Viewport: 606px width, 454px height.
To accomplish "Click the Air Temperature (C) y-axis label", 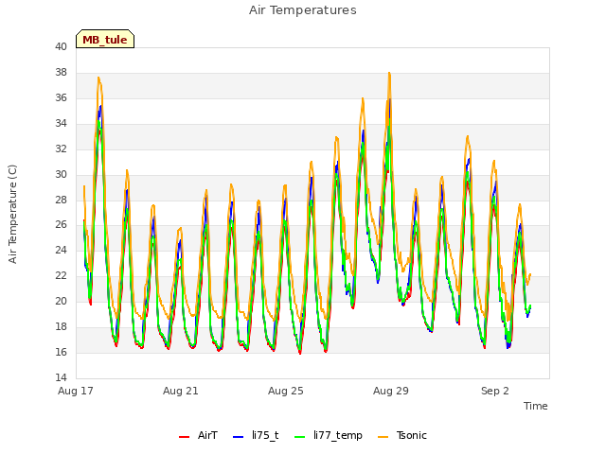I will [x=12, y=215].
